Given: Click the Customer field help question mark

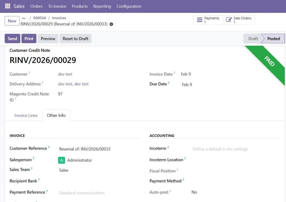Looking at the screenshot, I should pos(29,73).
